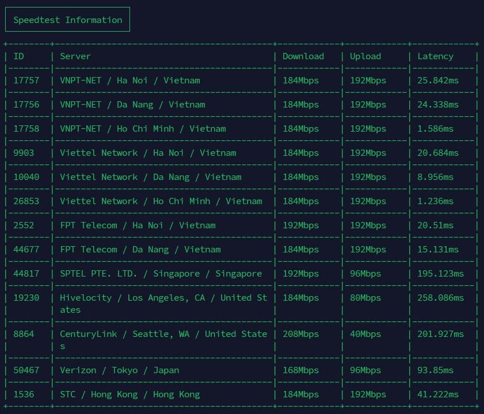Click the 258.086ms latency value
This screenshot has width=484, height=414.
tap(440, 298)
